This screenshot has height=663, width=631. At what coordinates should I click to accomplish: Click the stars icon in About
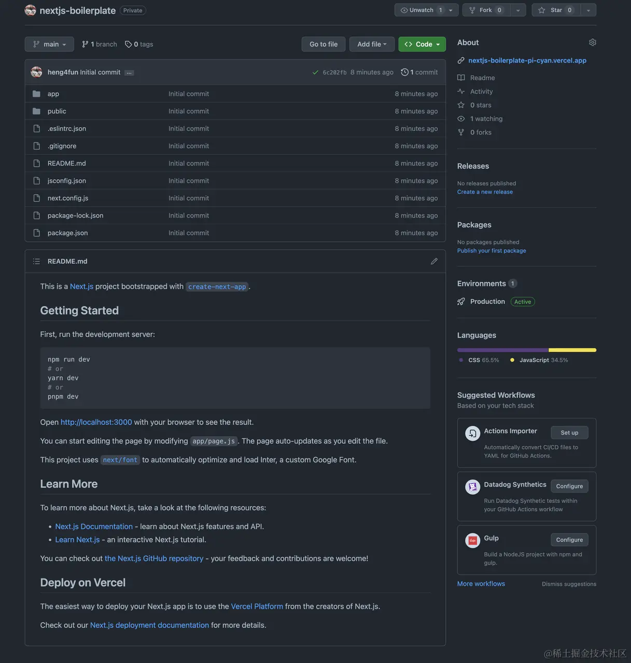click(x=461, y=105)
